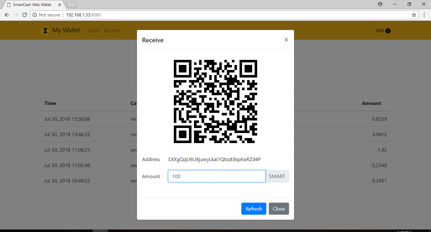This screenshot has width=431, height=232.
Task: Click the gray Close button
Action: coord(279,209)
